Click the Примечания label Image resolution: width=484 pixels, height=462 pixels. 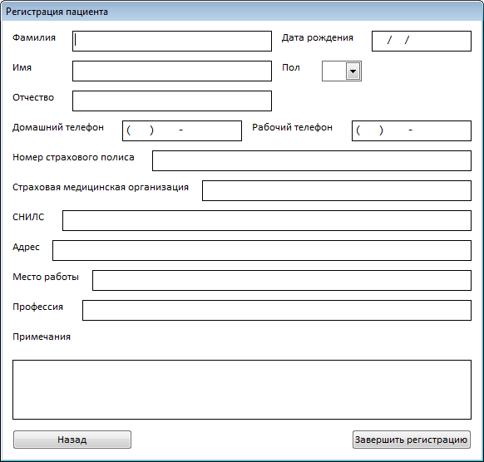42,337
